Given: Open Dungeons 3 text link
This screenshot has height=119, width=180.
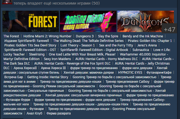Looking at the screenshot, I should coord(85,36).
